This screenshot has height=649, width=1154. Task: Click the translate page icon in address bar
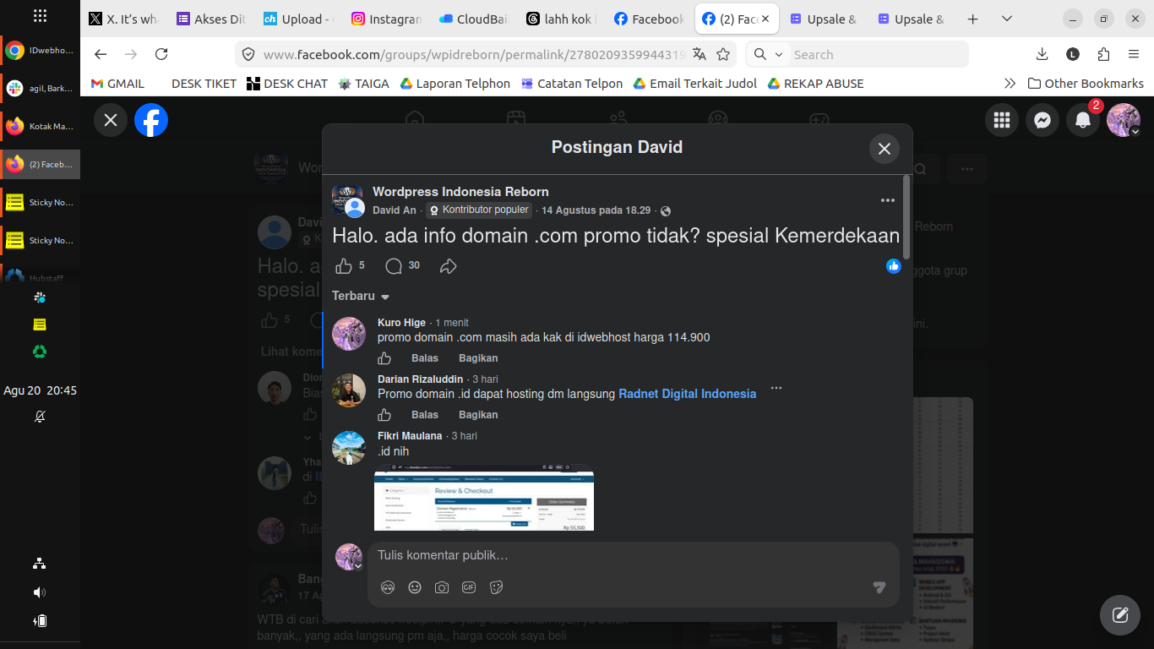699,54
